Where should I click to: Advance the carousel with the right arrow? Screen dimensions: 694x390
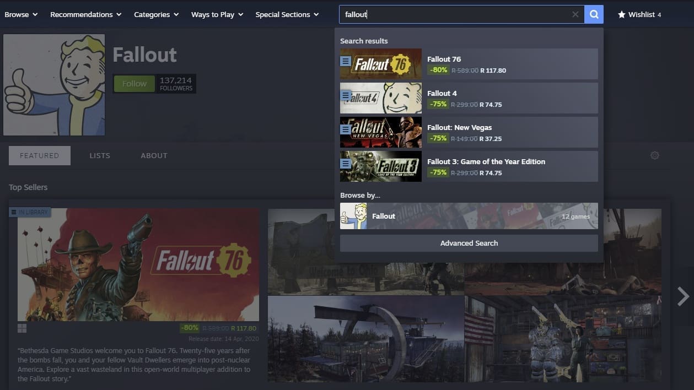[683, 296]
